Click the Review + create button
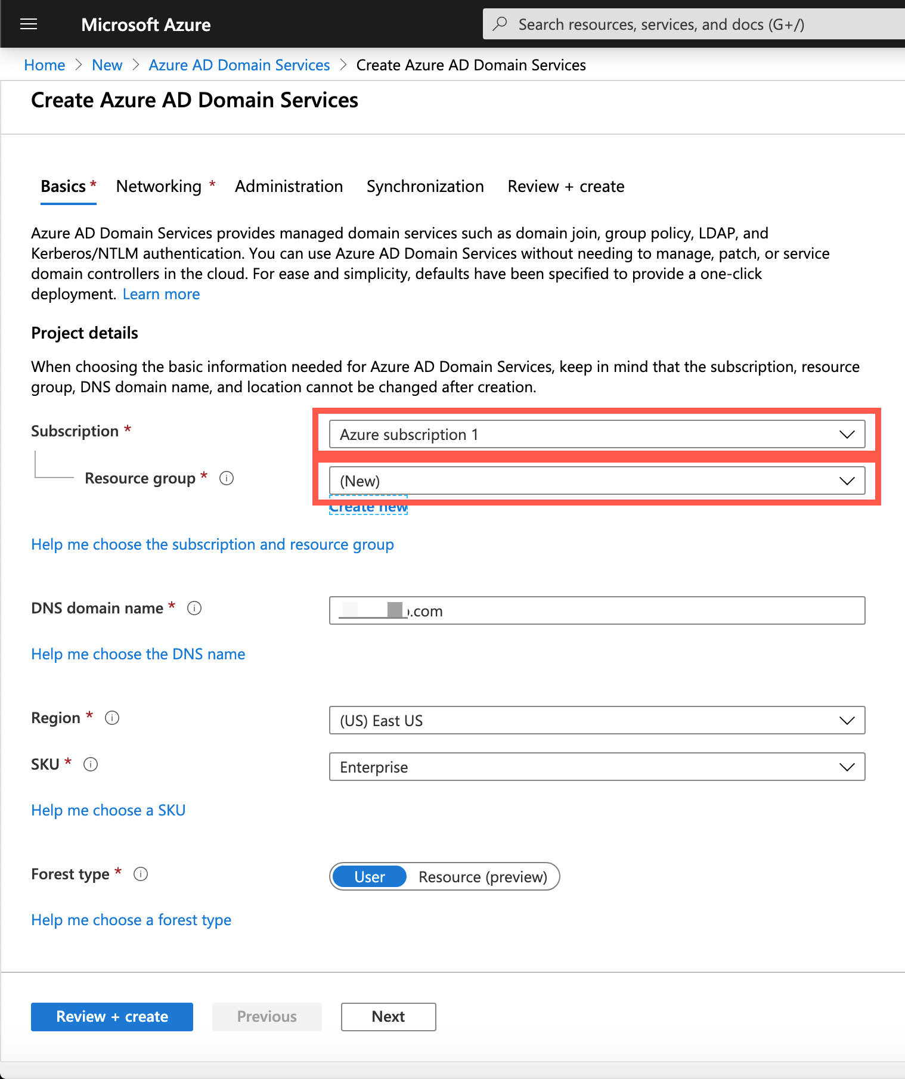This screenshot has width=905, height=1079. [112, 1017]
